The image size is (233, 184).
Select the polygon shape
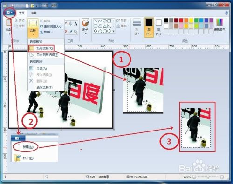100,26
